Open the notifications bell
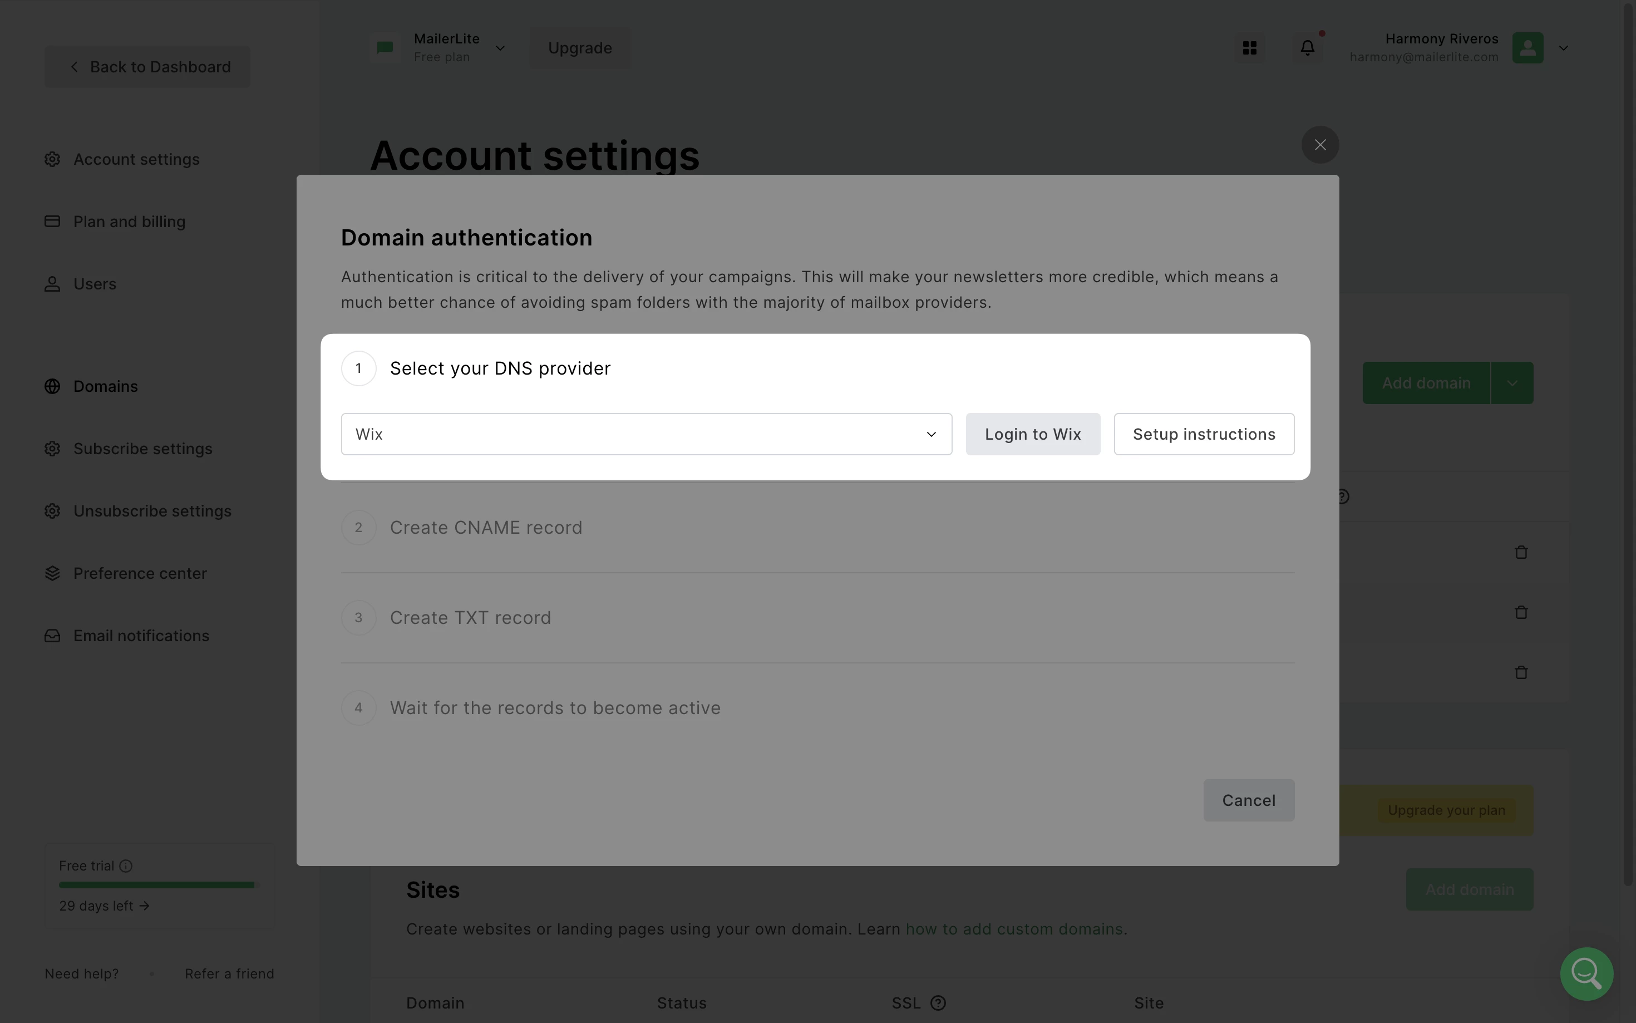1636x1023 pixels. click(1307, 48)
